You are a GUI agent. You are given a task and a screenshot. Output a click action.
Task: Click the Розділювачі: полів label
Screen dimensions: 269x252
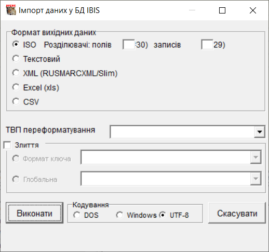tap(77, 45)
